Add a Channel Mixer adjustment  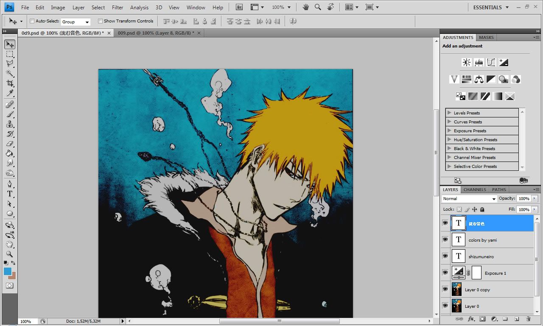coord(516,79)
